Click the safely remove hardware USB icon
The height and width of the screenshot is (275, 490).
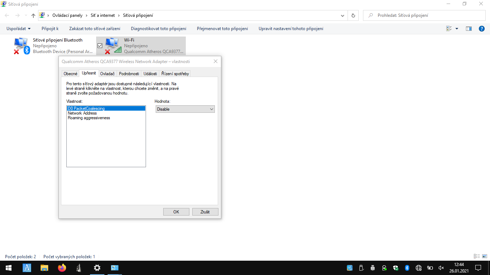click(361, 268)
